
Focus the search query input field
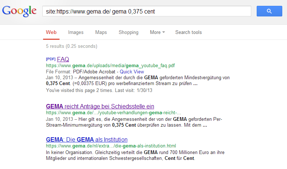[x=147, y=11]
